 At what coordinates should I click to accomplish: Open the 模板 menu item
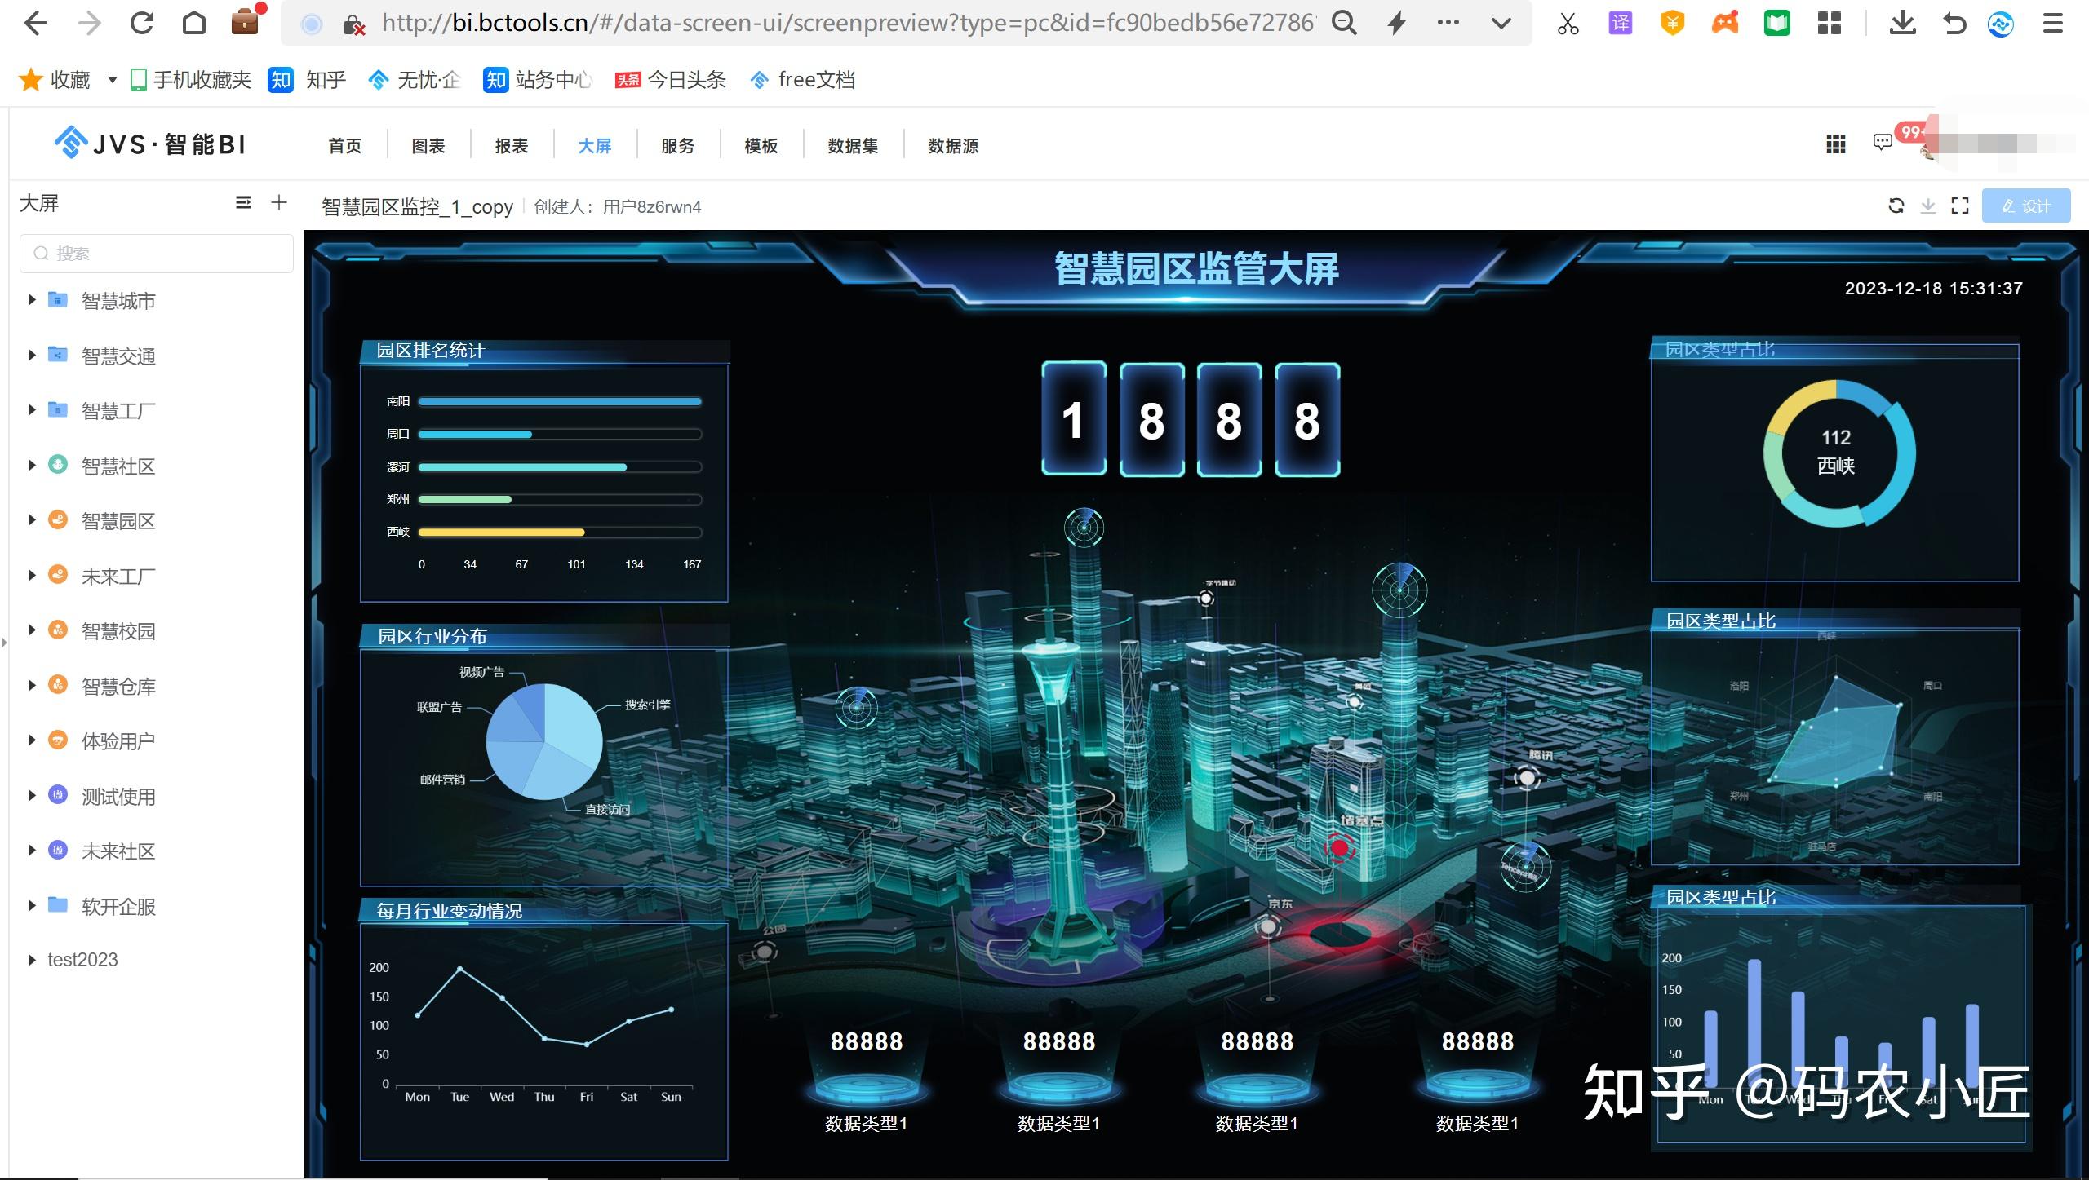(x=760, y=145)
